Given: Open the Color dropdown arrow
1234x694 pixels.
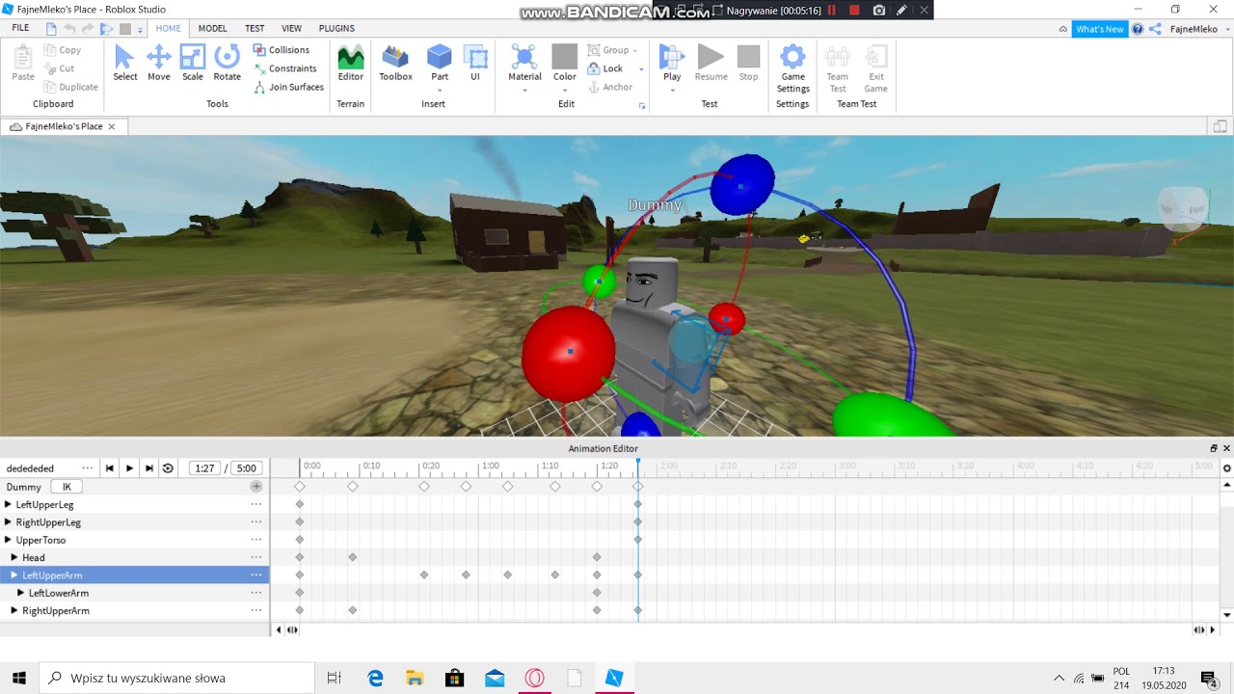Looking at the screenshot, I should tap(565, 91).
